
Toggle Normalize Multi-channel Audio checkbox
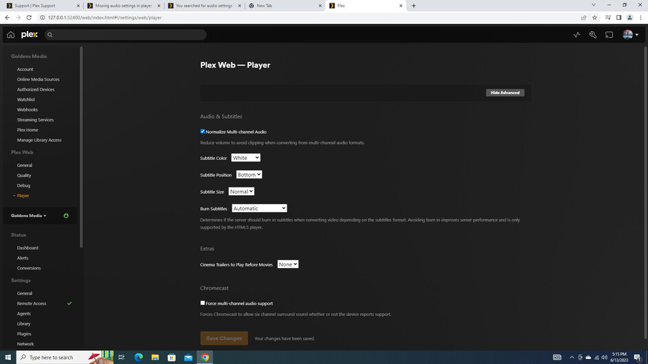(x=203, y=131)
